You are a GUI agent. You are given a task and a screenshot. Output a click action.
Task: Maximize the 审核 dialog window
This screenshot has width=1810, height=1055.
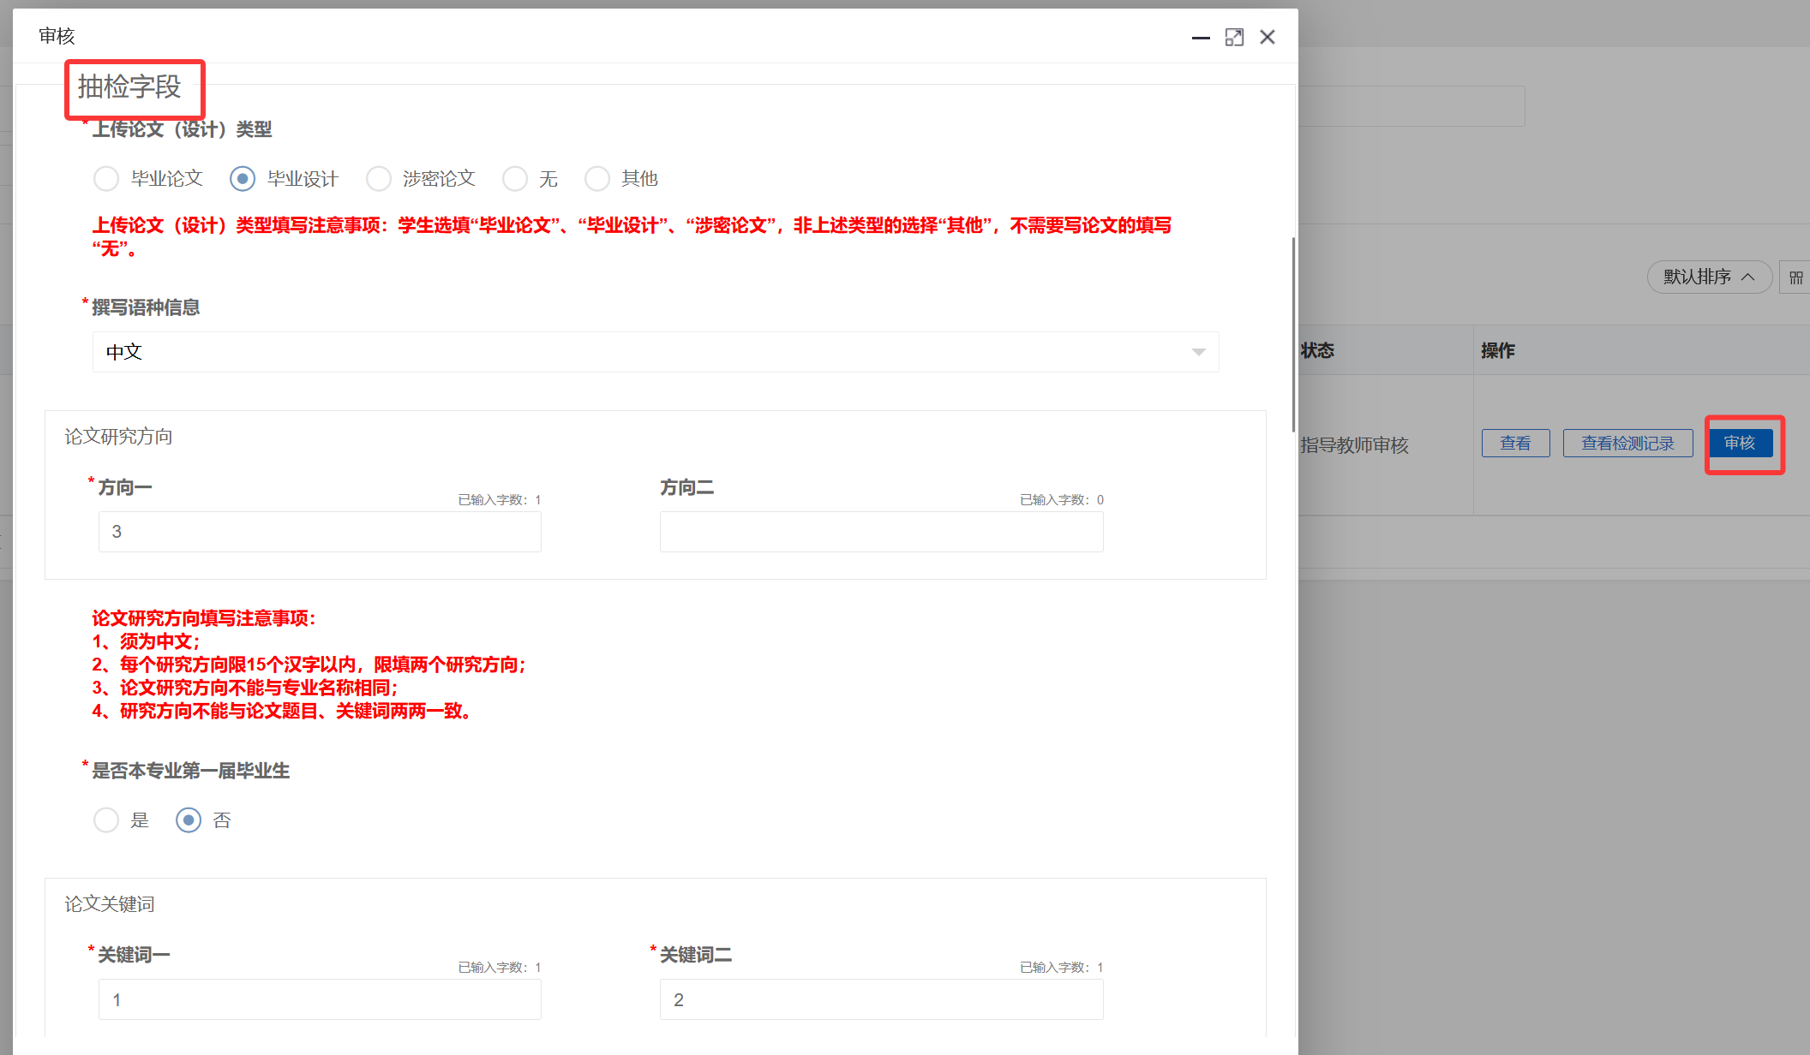coord(1234,38)
